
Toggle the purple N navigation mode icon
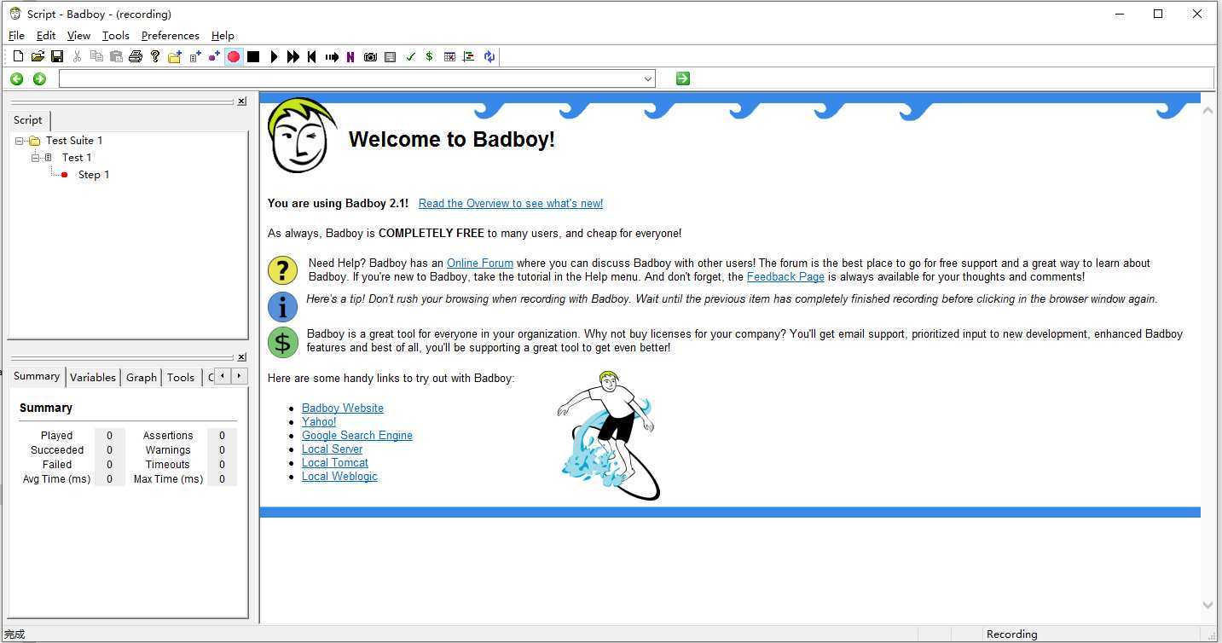click(350, 56)
